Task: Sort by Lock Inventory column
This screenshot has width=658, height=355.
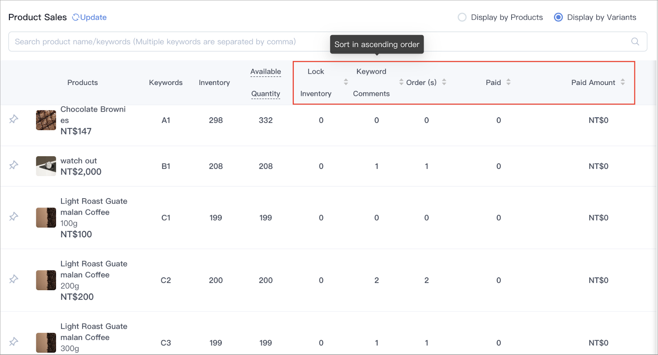Action: click(346, 82)
